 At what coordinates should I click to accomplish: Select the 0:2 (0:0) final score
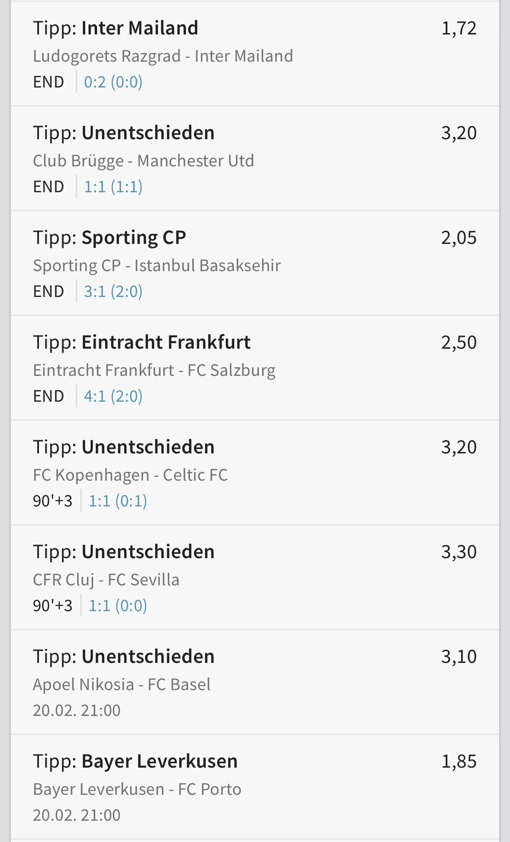(x=113, y=82)
